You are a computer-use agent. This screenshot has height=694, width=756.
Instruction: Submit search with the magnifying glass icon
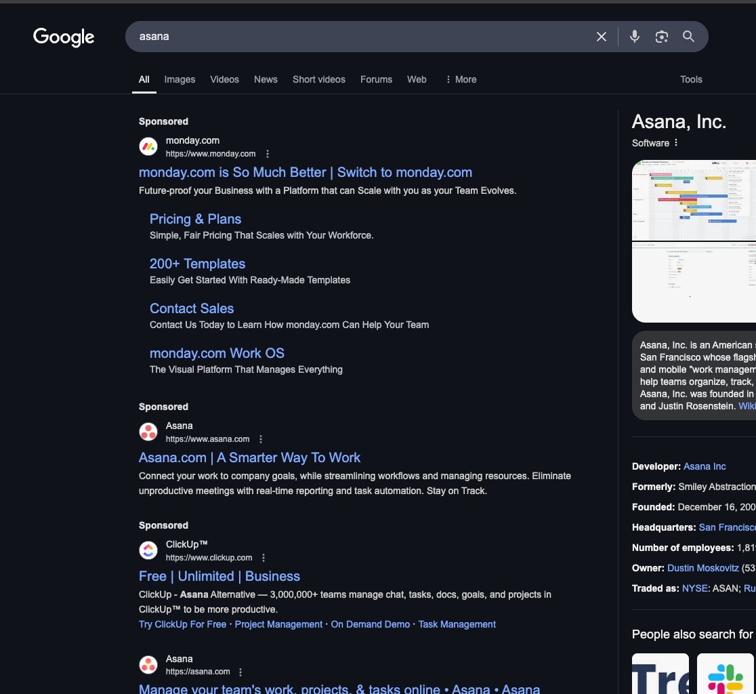[x=688, y=37]
